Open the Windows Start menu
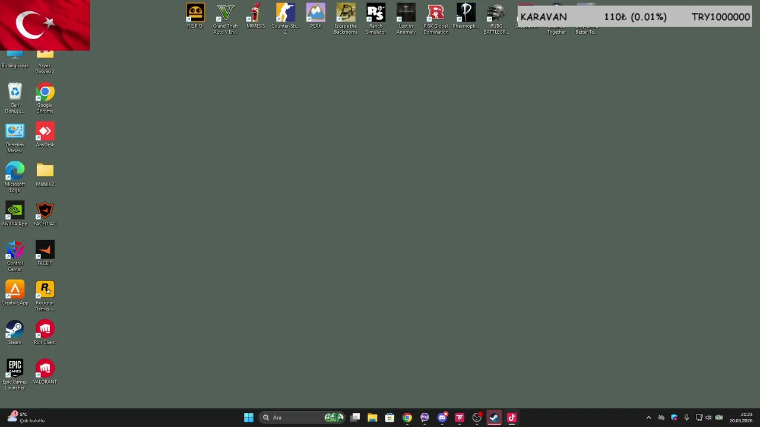The height and width of the screenshot is (427, 760). click(x=249, y=418)
